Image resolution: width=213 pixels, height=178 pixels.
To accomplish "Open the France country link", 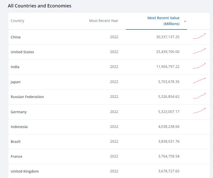I will point(16,156).
